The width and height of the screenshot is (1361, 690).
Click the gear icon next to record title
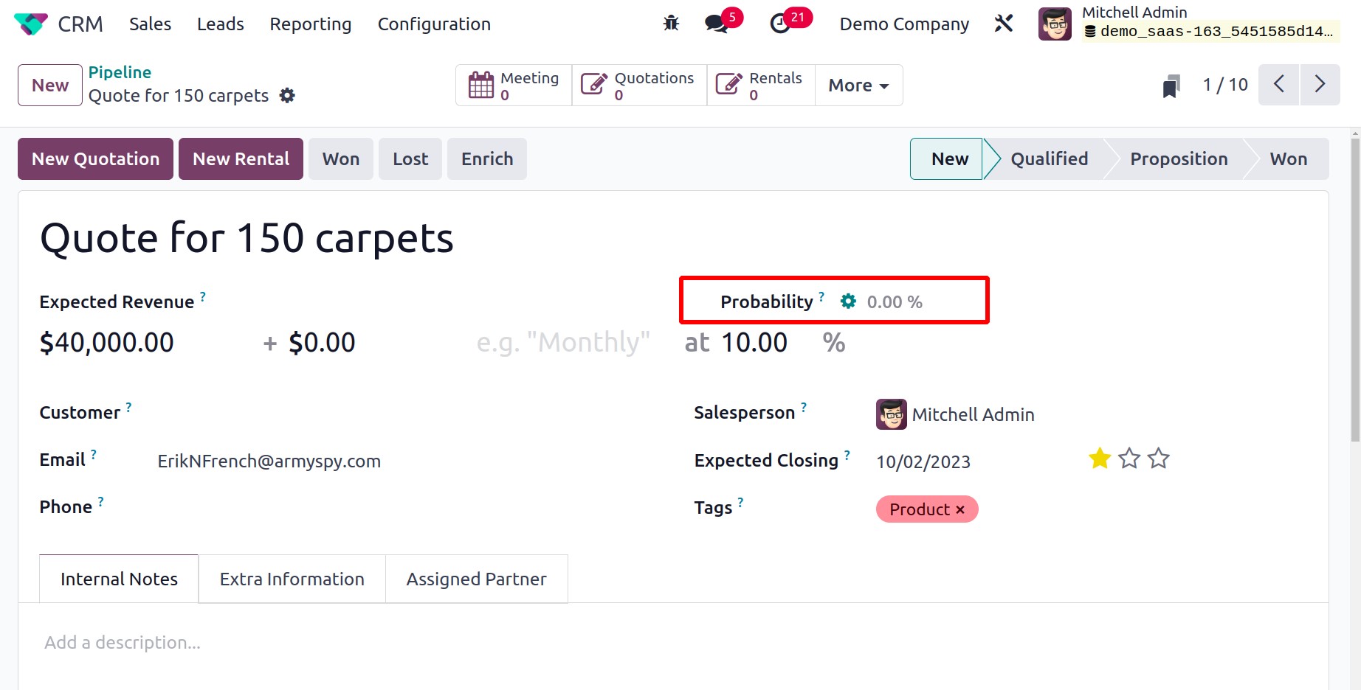[287, 95]
